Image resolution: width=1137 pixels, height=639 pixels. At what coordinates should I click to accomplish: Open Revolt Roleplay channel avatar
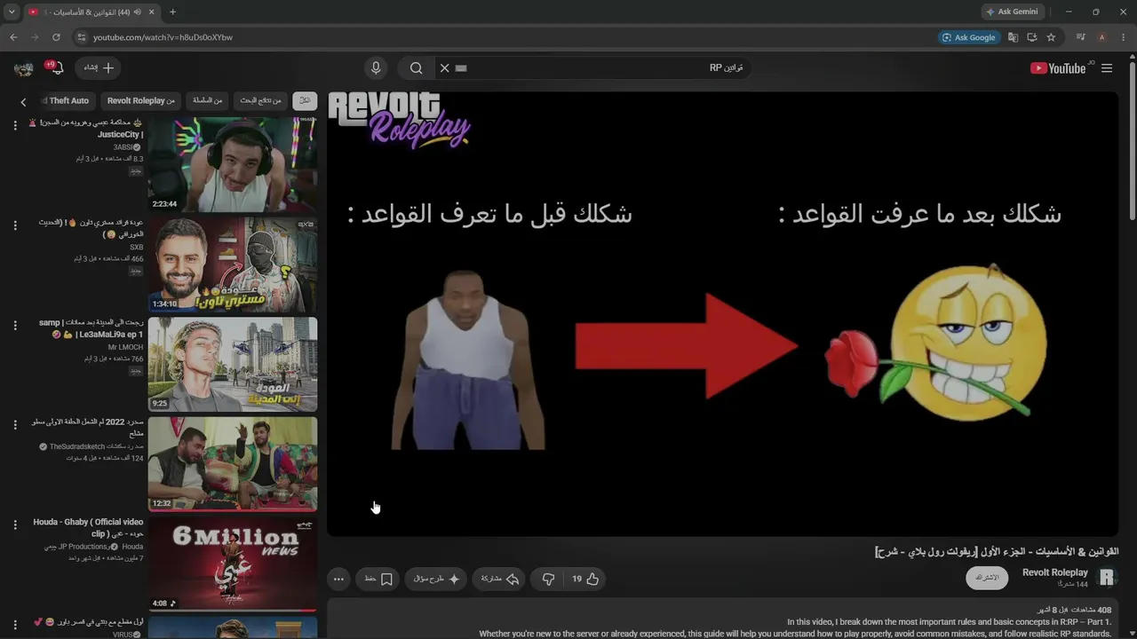[1107, 578]
